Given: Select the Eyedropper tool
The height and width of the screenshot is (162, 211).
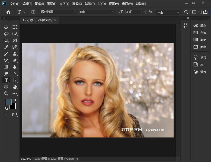Looking at the screenshot, I should click(6, 47).
